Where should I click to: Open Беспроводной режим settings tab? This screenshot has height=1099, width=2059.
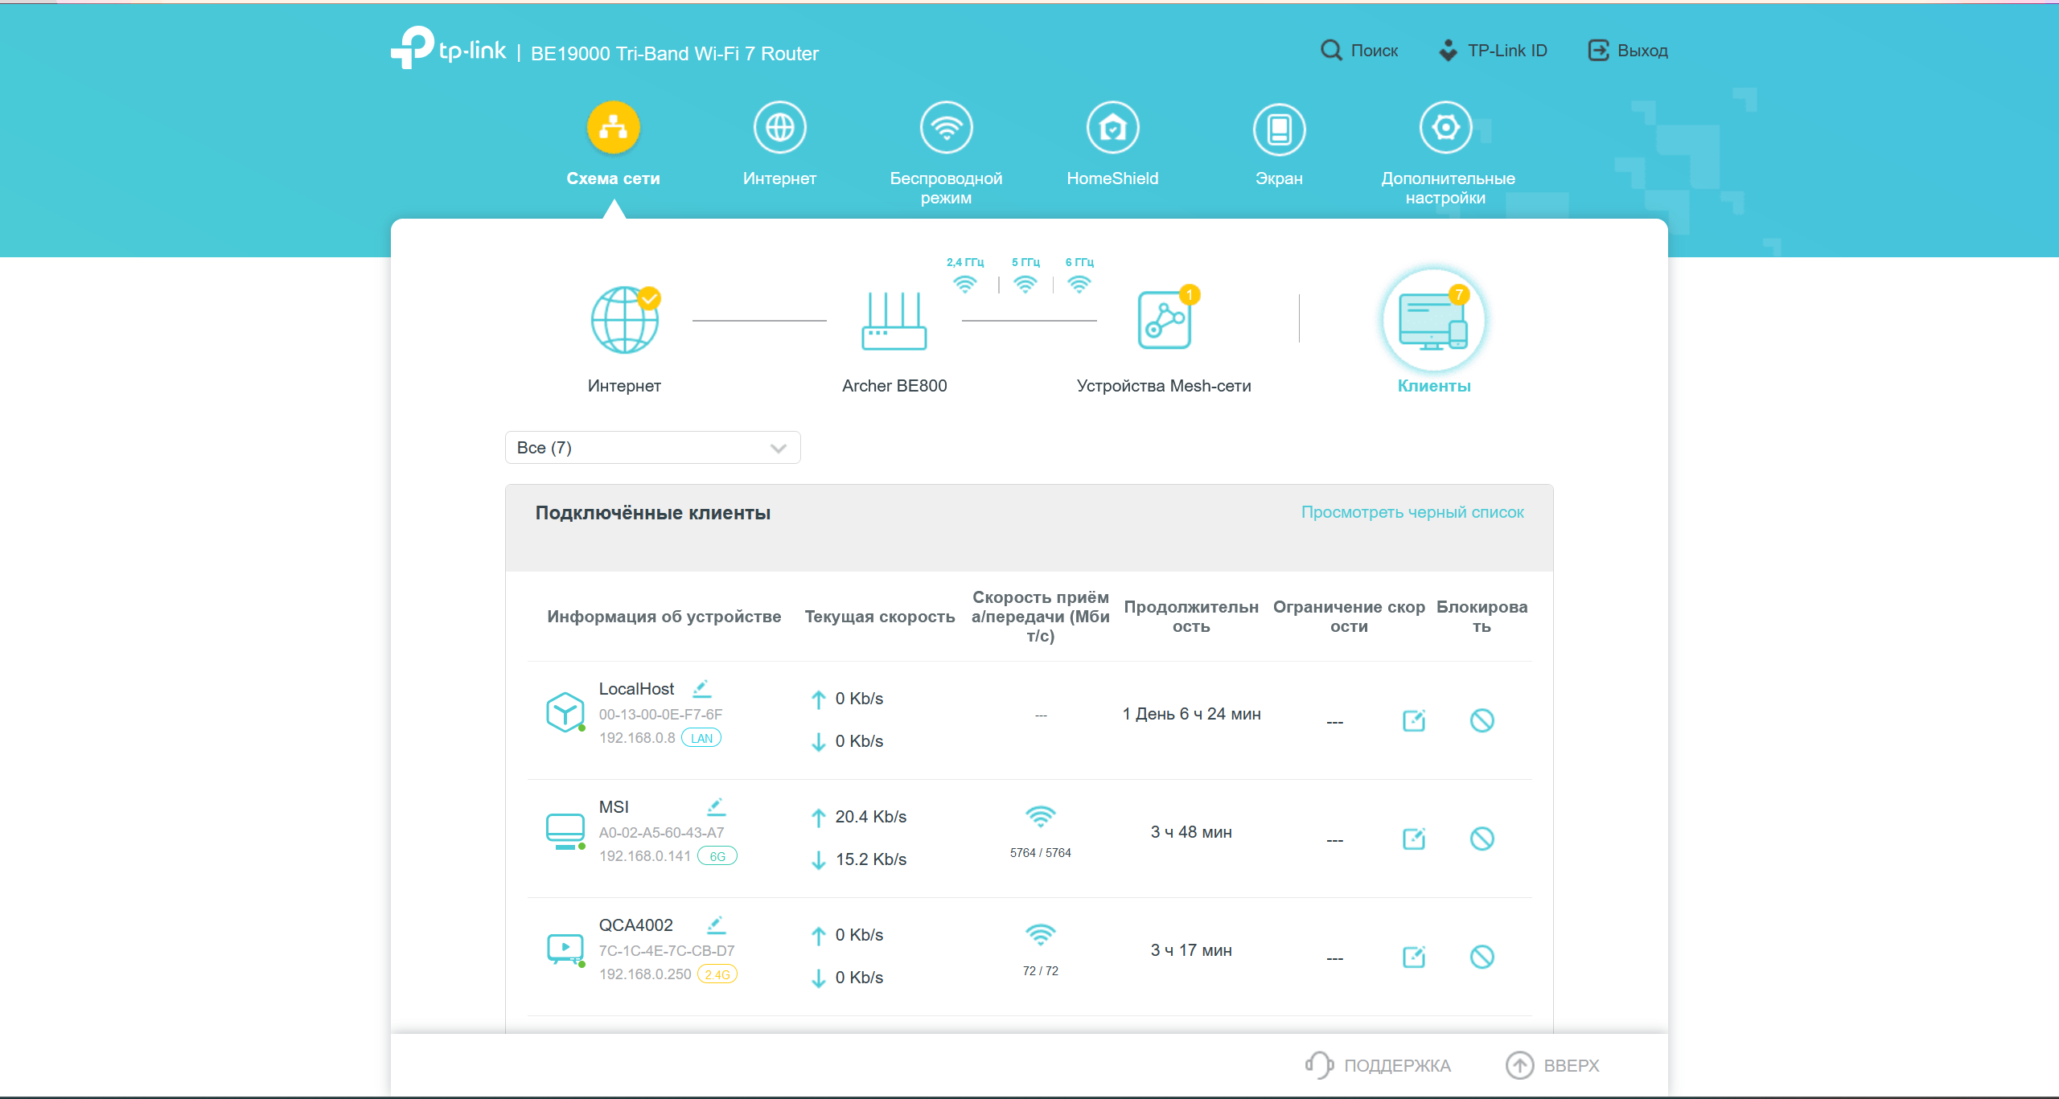click(947, 154)
